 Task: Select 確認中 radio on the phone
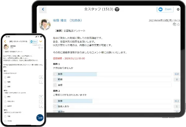click(5, 106)
